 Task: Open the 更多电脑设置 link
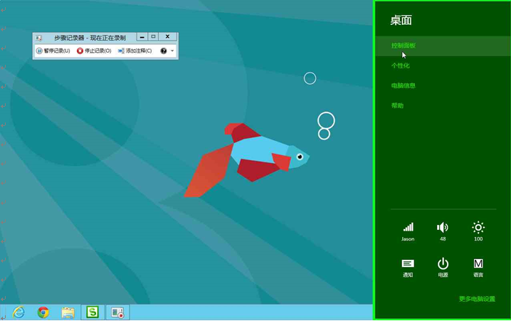pyautogui.click(x=476, y=299)
